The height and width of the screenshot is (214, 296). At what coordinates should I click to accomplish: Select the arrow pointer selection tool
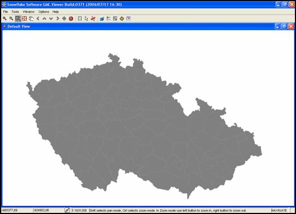(87, 19)
